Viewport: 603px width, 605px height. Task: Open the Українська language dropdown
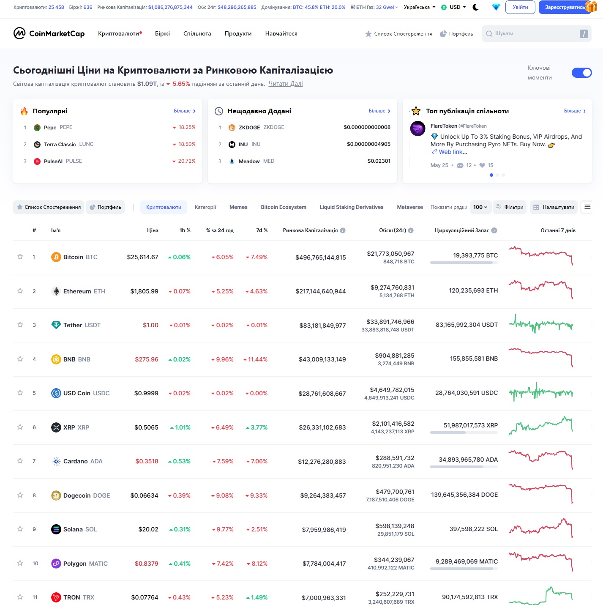(x=420, y=7)
